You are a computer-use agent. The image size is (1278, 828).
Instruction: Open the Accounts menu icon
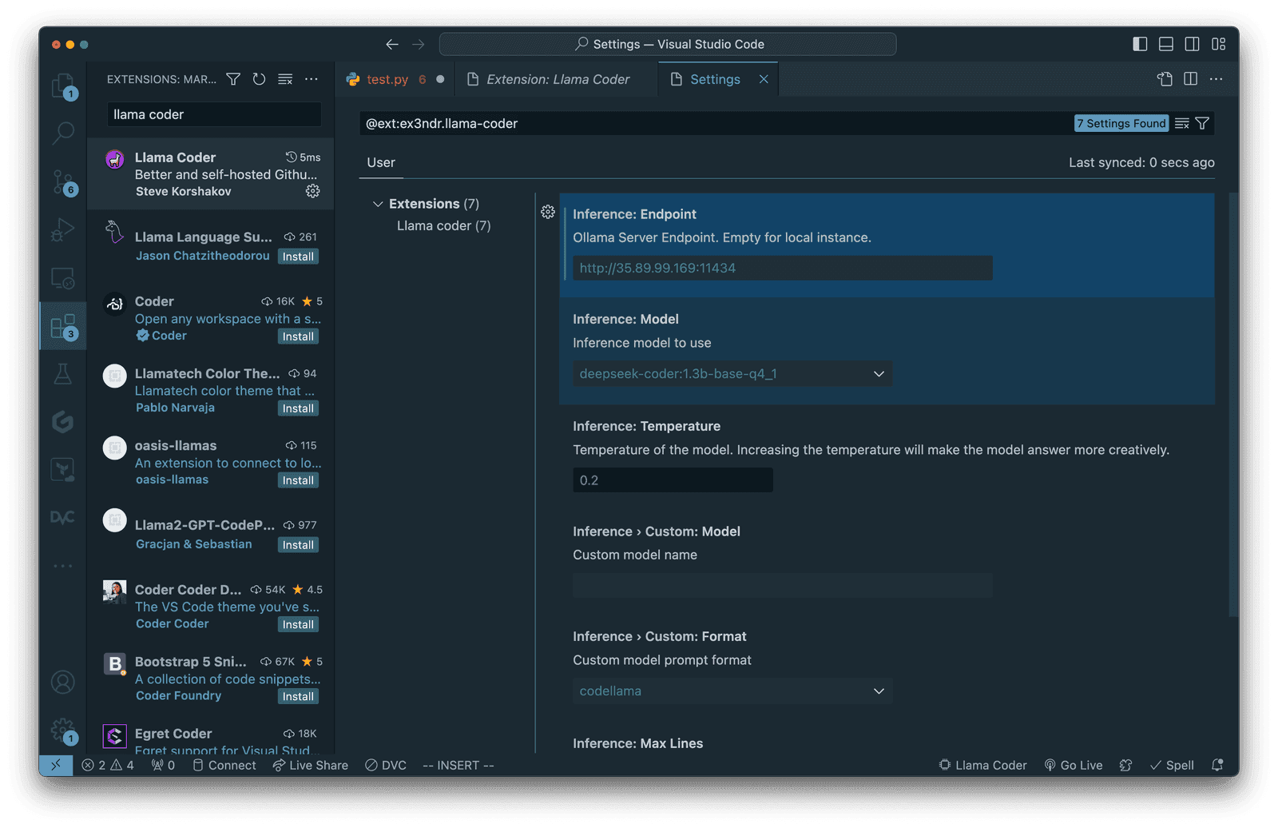click(63, 682)
